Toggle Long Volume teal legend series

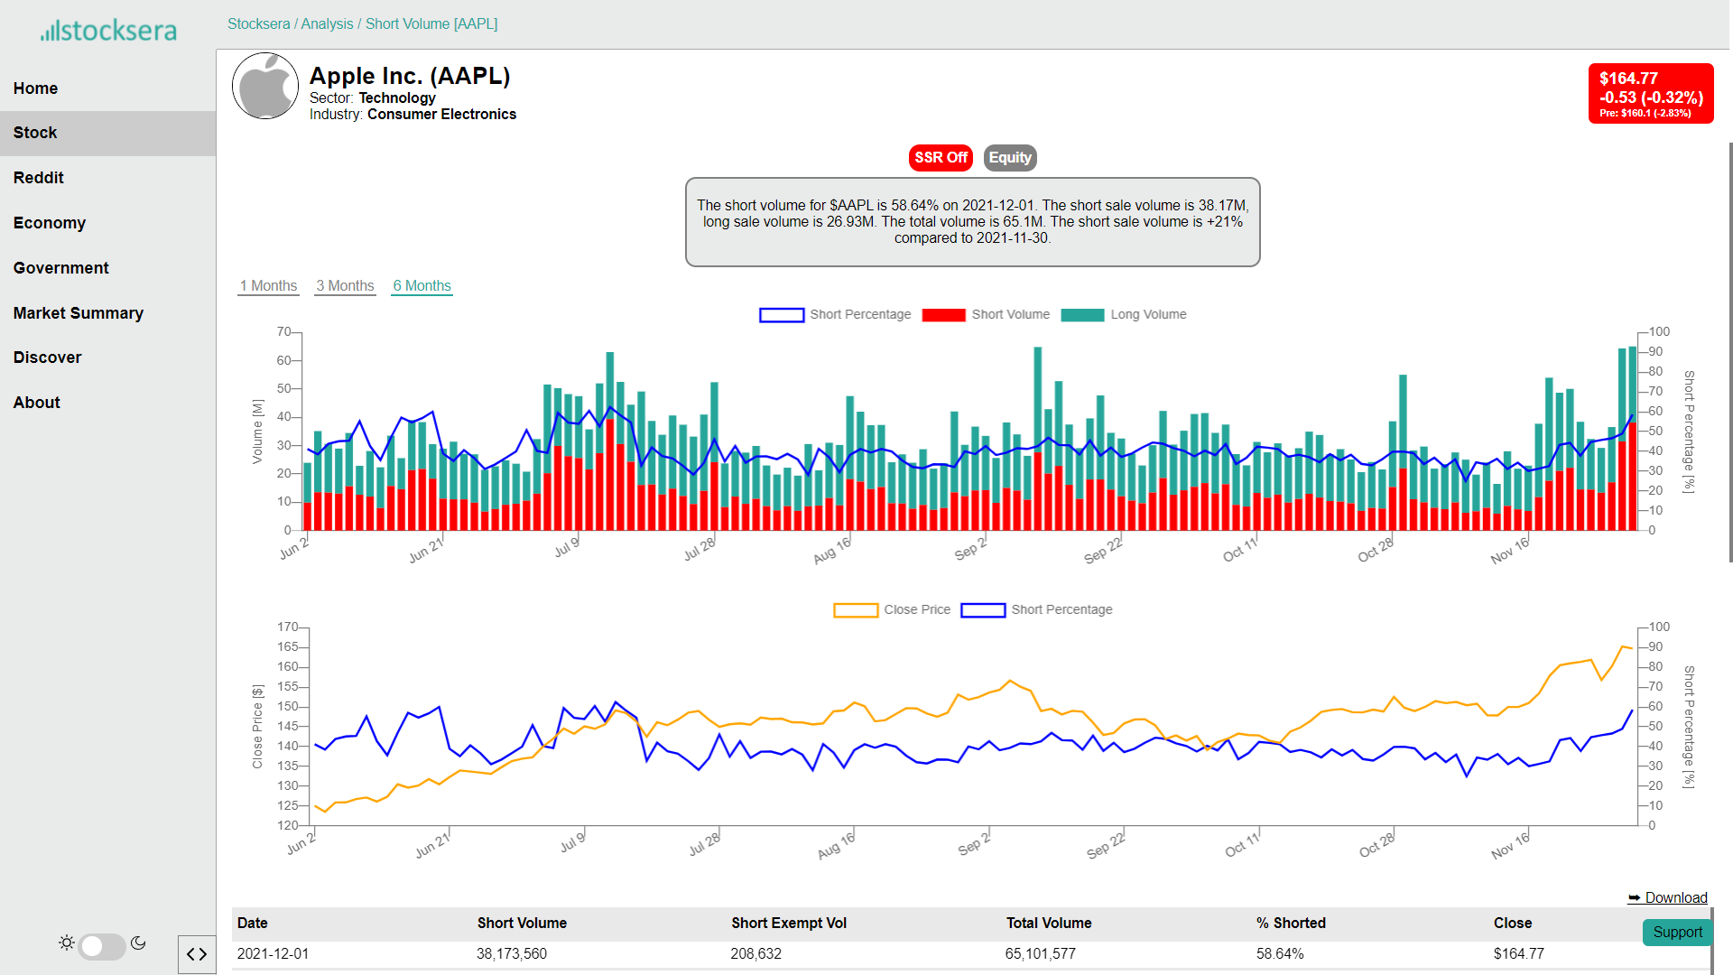click(1124, 314)
